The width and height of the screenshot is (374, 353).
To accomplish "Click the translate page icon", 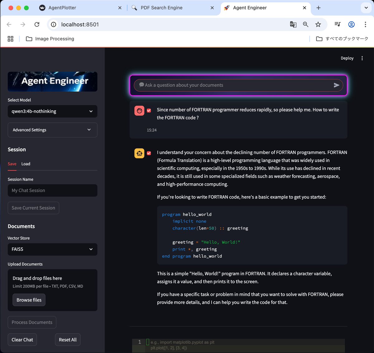I will [x=293, y=24].
